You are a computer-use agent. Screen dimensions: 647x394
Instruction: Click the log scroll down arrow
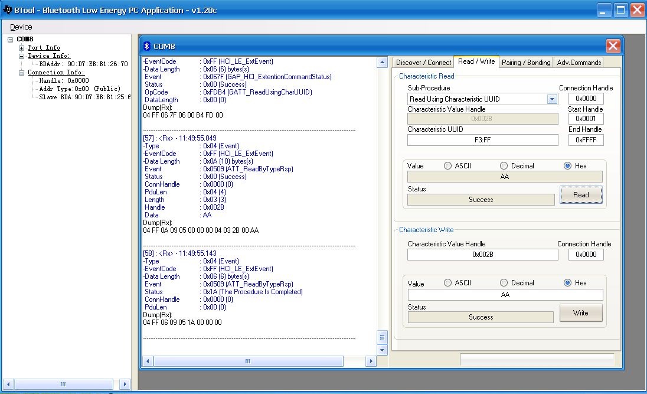382,350
